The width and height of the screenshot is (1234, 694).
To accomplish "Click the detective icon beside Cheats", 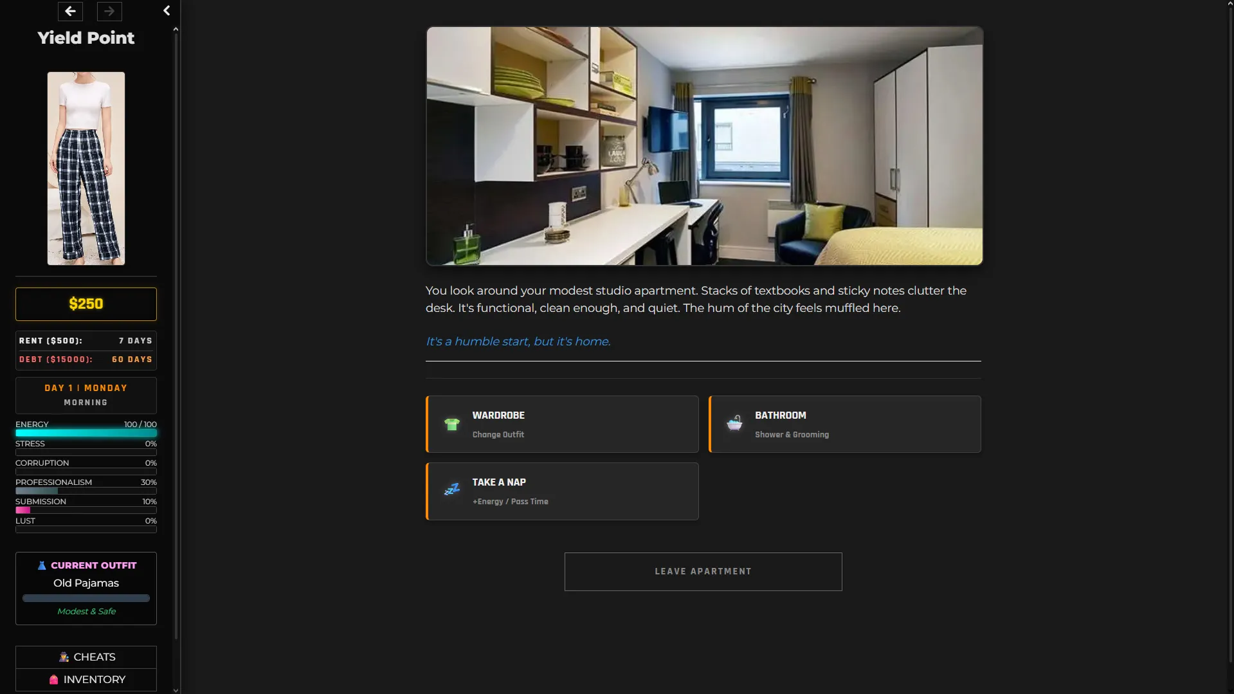I will click(x=64, y=657).
